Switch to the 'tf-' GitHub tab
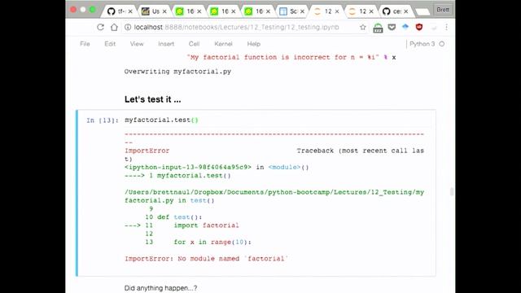This screenshot has width=521, height=293. pos(117,11)
